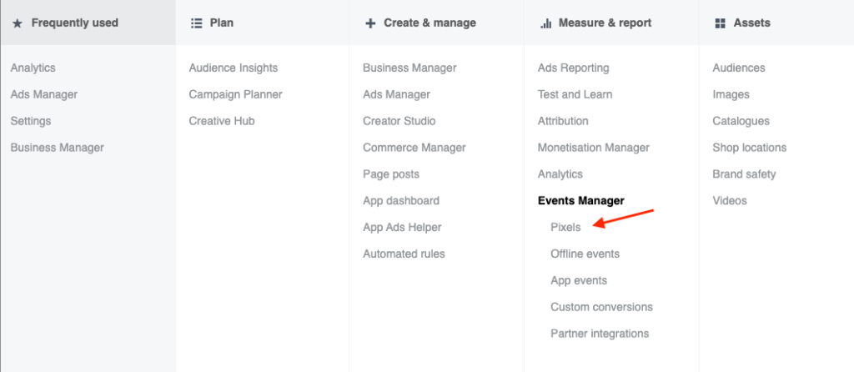
Task: Open Audiences in the Assets column
Action: [739, 68]
